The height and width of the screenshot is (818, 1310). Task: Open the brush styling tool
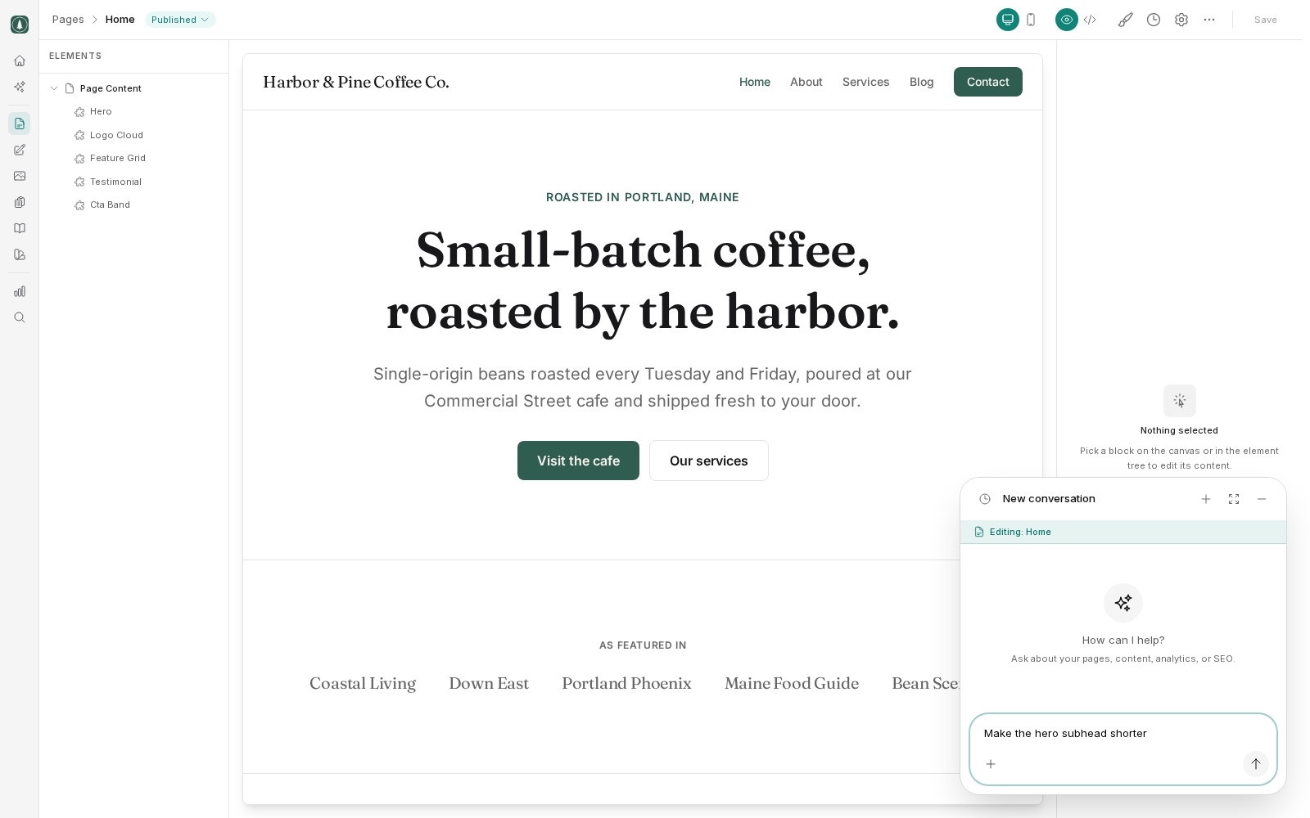[1126, 20]
